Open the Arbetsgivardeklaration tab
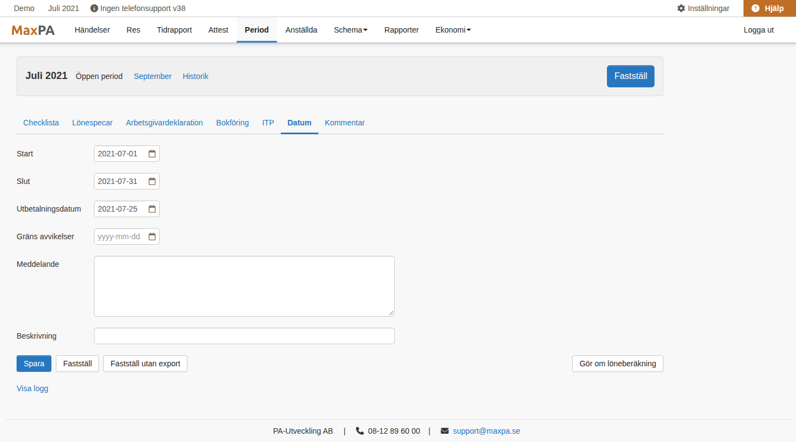796x442 pixels. [x=164, y=123]
